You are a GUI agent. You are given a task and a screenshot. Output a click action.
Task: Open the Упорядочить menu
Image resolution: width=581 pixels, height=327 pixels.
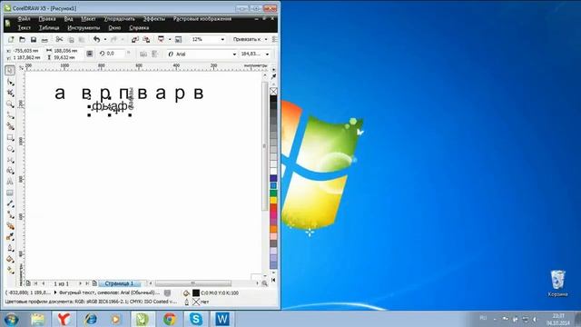coord(119,19)
